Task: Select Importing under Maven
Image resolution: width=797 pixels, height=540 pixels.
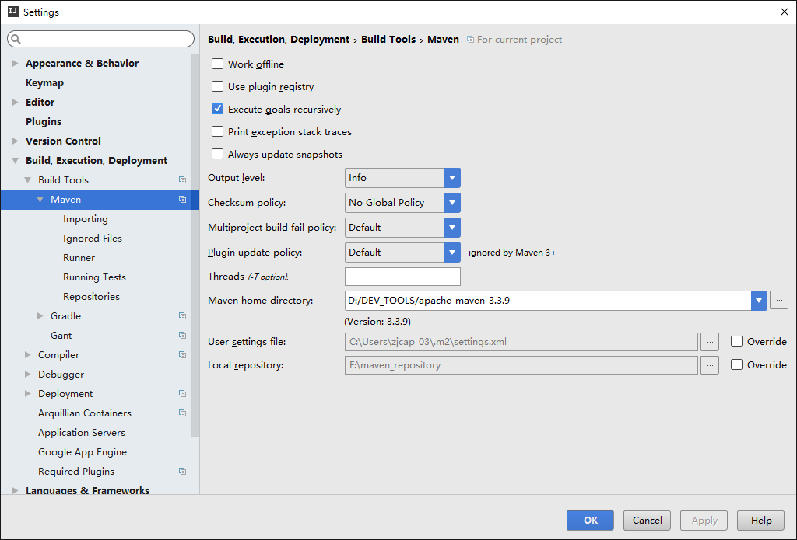Action: (x=86, y=219)
